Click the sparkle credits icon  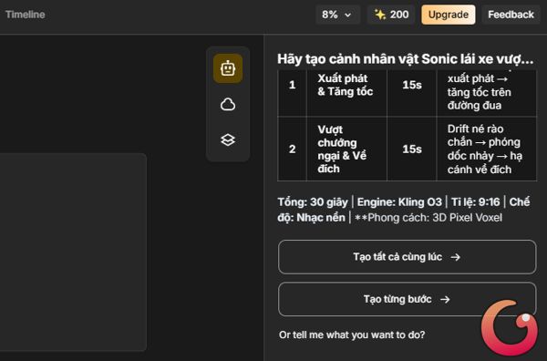379,15
